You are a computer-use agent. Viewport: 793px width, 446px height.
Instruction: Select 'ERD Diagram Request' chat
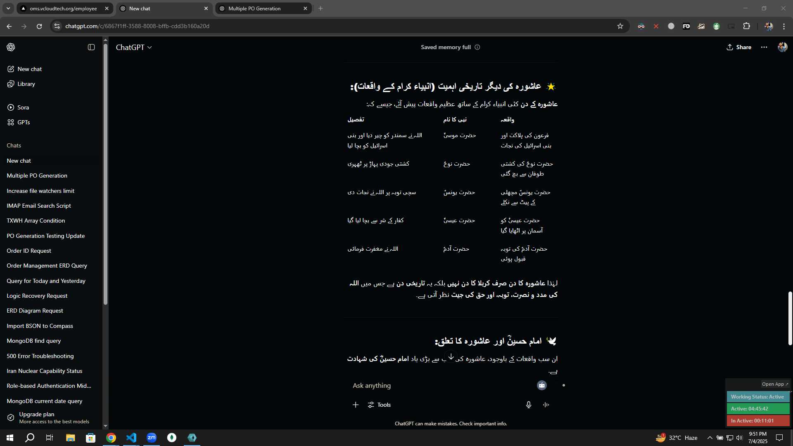(x=51, y=311)
